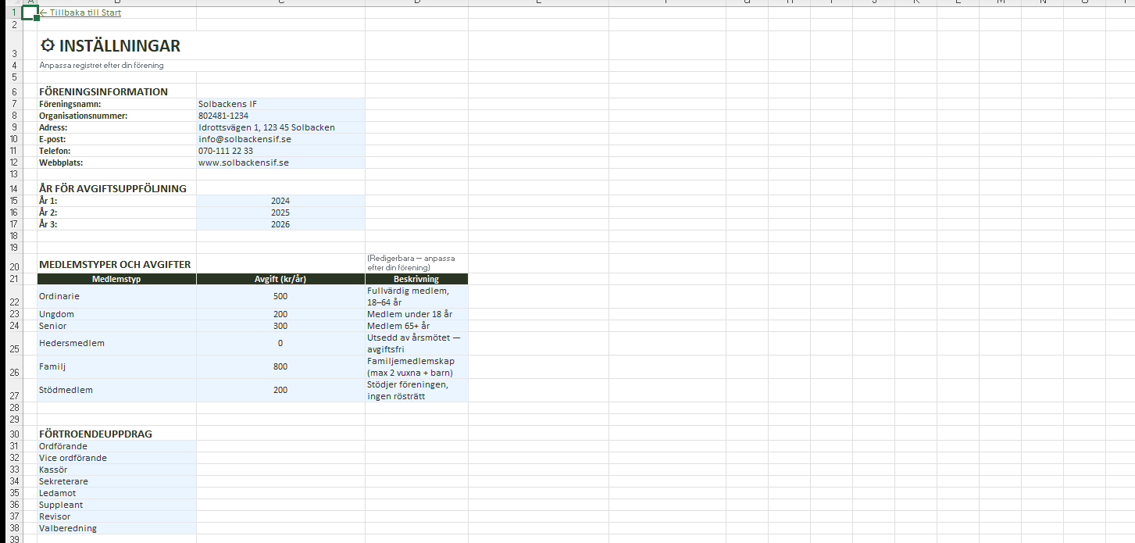Select the Hedersmedlem member type cell
This screenshot has width=1135, height=543.
[x=116, y=343]
